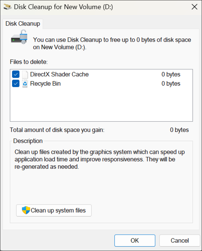Viewport: 202px width, 251px height.
Task: Select the DirectX Shader Cache entry name
Action: coord(59,74)
